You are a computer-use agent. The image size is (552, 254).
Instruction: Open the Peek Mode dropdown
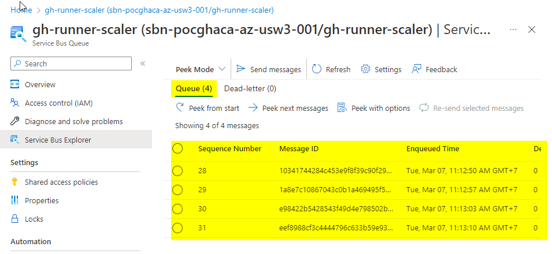(201, 69)
